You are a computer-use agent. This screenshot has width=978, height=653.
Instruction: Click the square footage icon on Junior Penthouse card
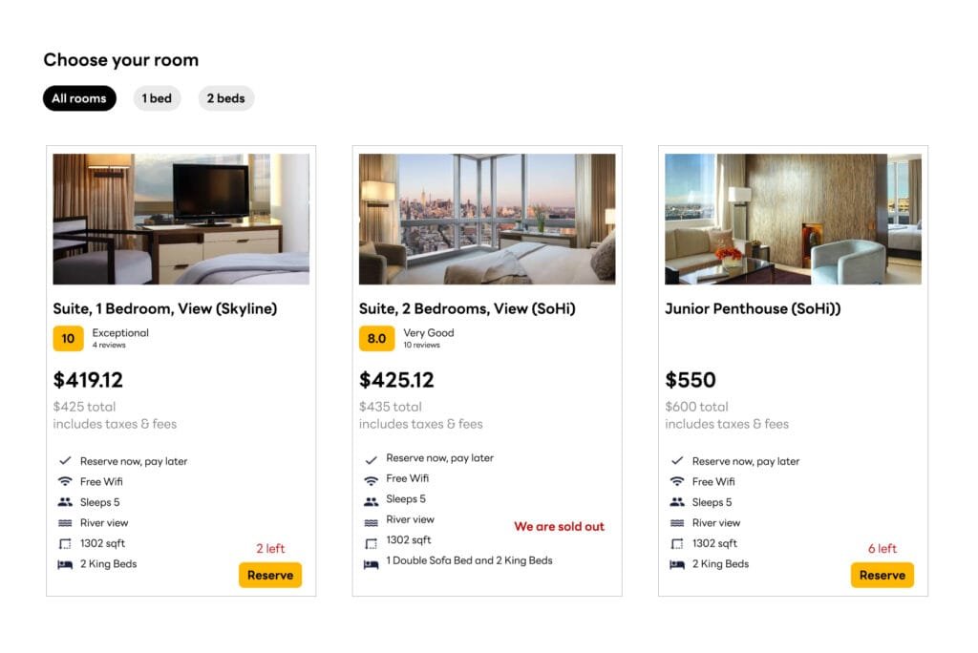(x=676, y=542)
